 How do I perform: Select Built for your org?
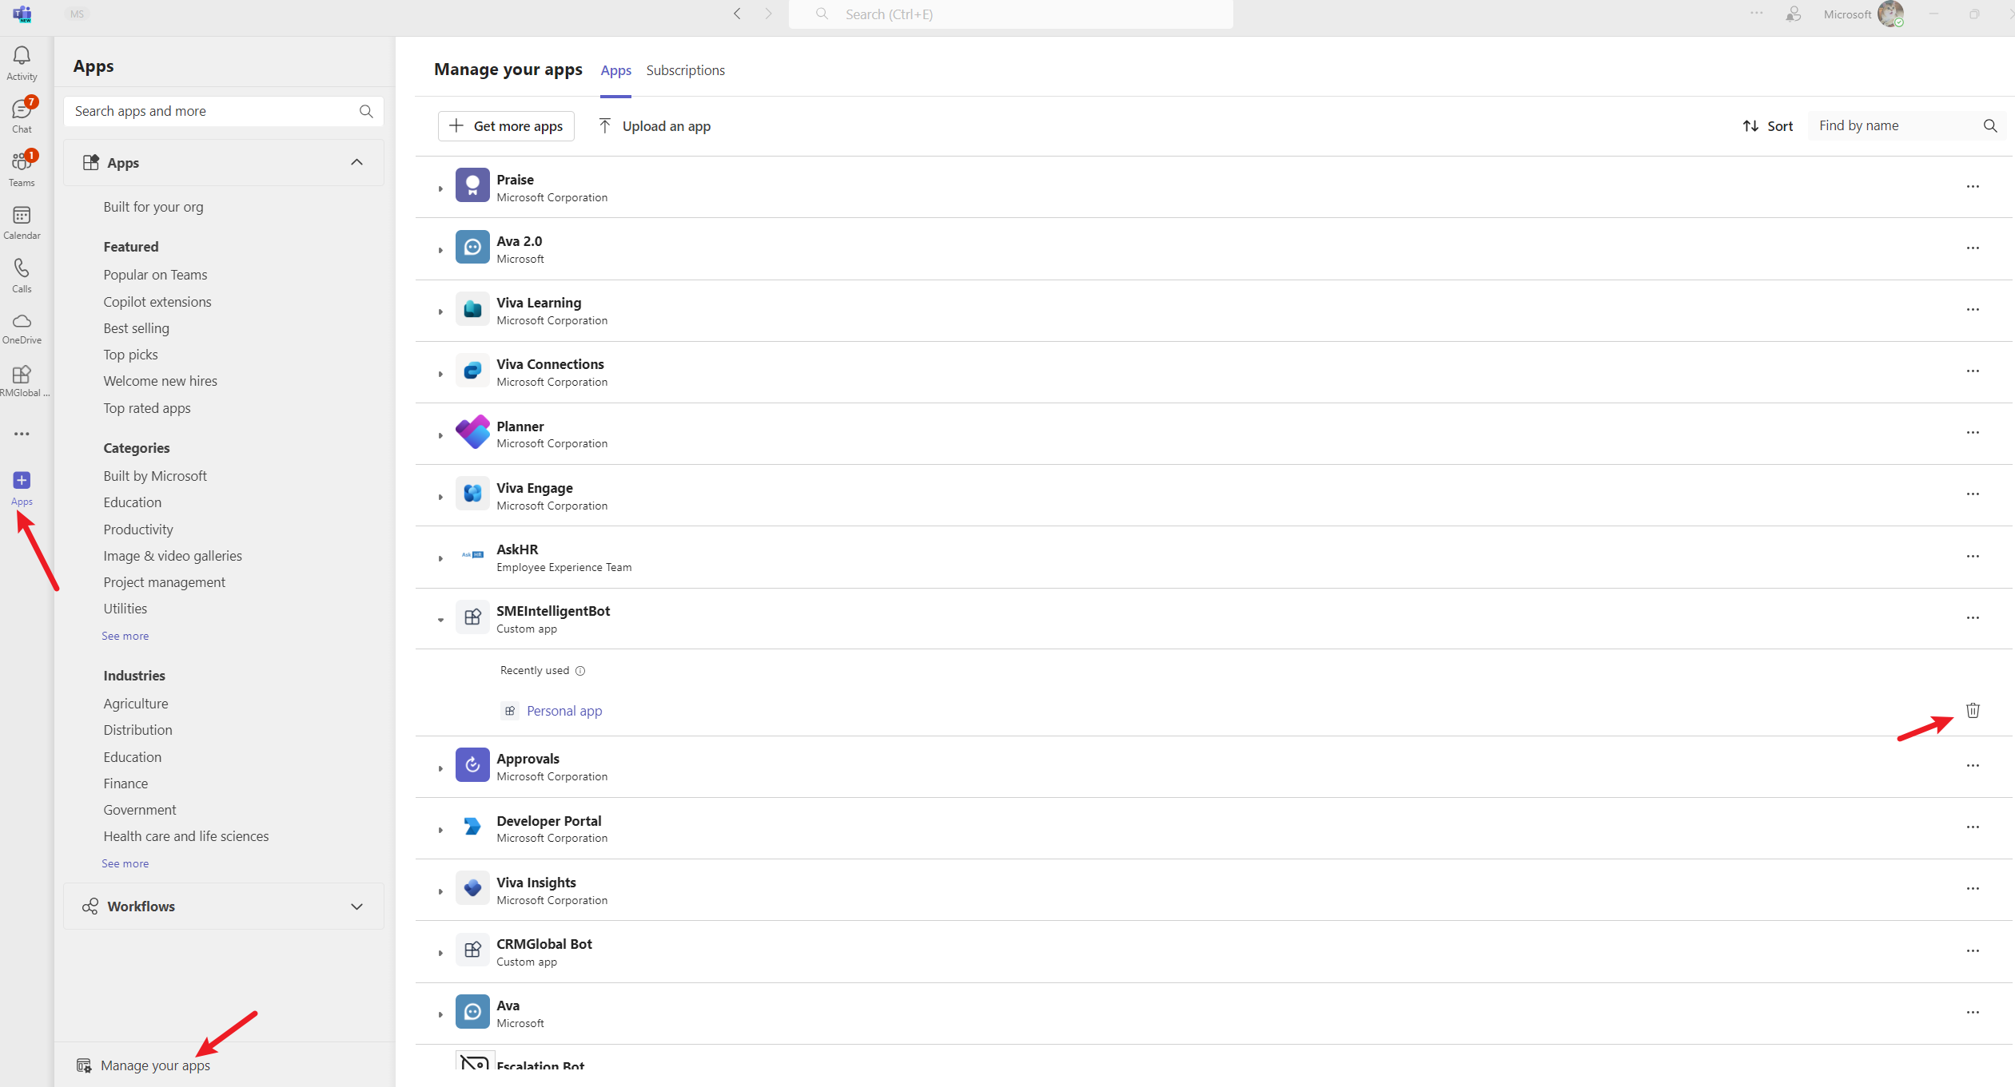pos(153,207)
